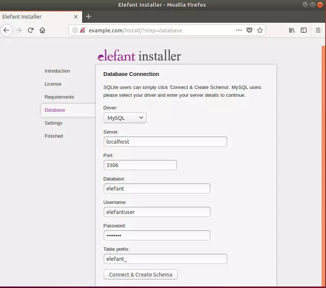Open a new browser tab
This screenshot has width=326, height=288.
[88, 17]
